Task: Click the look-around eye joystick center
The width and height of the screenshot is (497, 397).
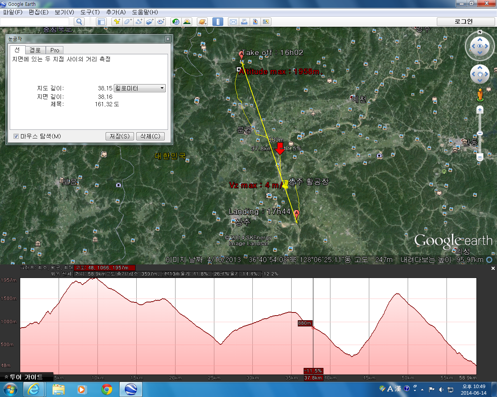Action: pyautogui.click(x=480, y=47)
